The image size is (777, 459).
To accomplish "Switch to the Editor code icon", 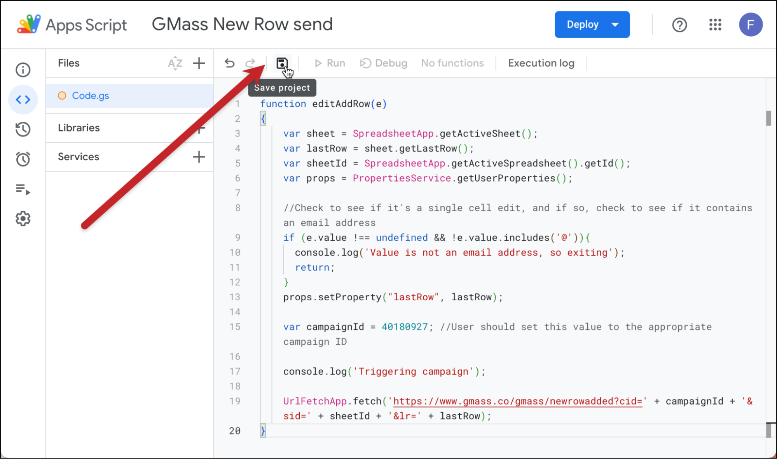I will point(23,100).
